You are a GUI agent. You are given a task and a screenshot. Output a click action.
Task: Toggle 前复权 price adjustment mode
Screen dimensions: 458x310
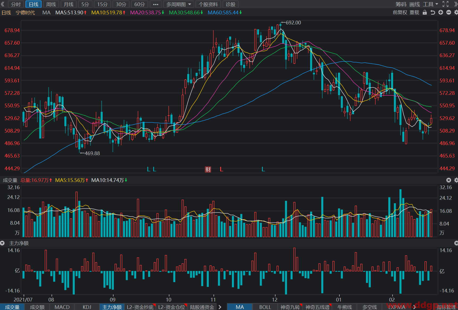(400, 12)
